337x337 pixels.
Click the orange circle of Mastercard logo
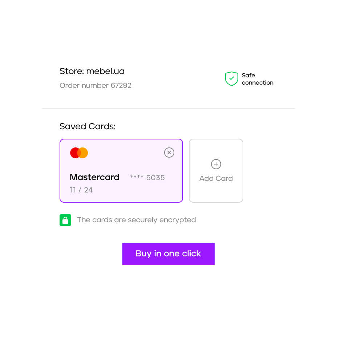(84, 153)
